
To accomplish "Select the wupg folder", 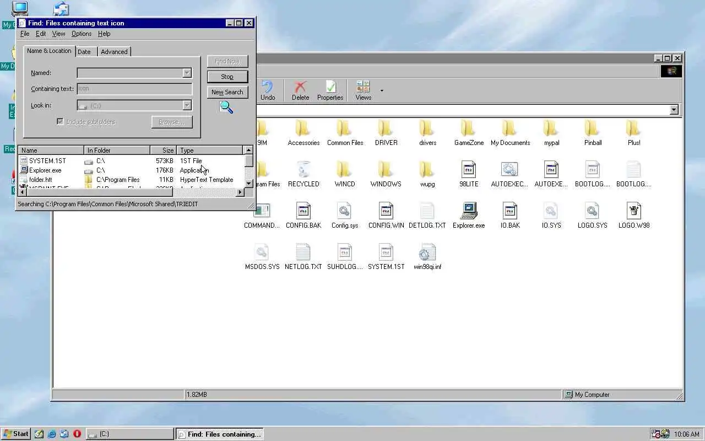I will point(427,175).
